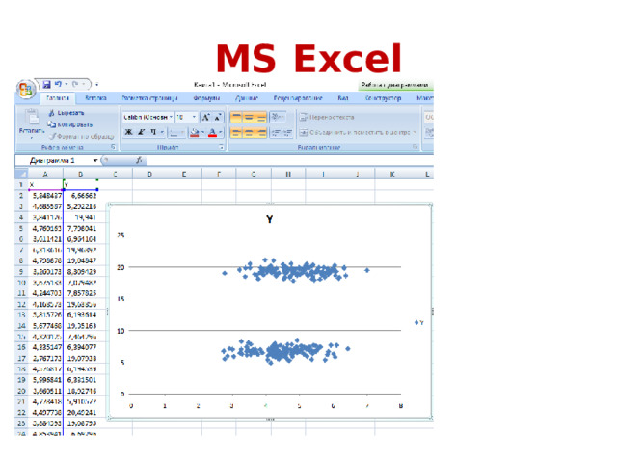Toggle underline Ч formatting
Screen dimensions: 617x463
coord(153,132)
